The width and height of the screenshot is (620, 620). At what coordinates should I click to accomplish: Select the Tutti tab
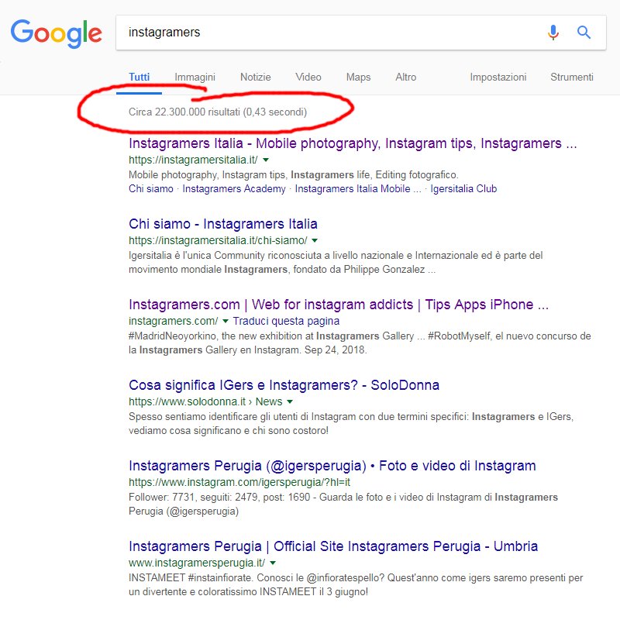tap(139, 77)
